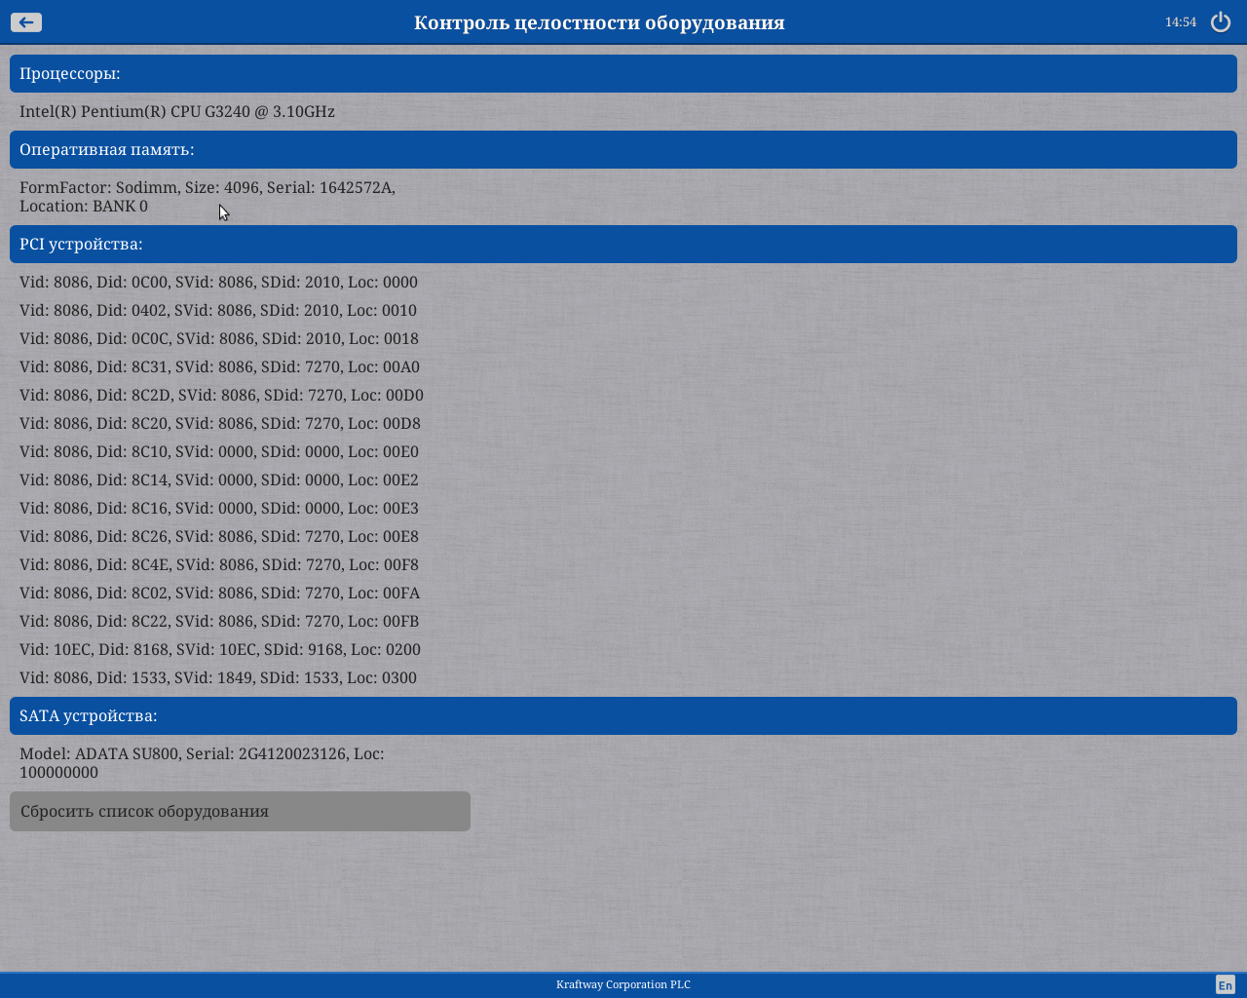Click PCI entry at Loc 00A0

219,366
